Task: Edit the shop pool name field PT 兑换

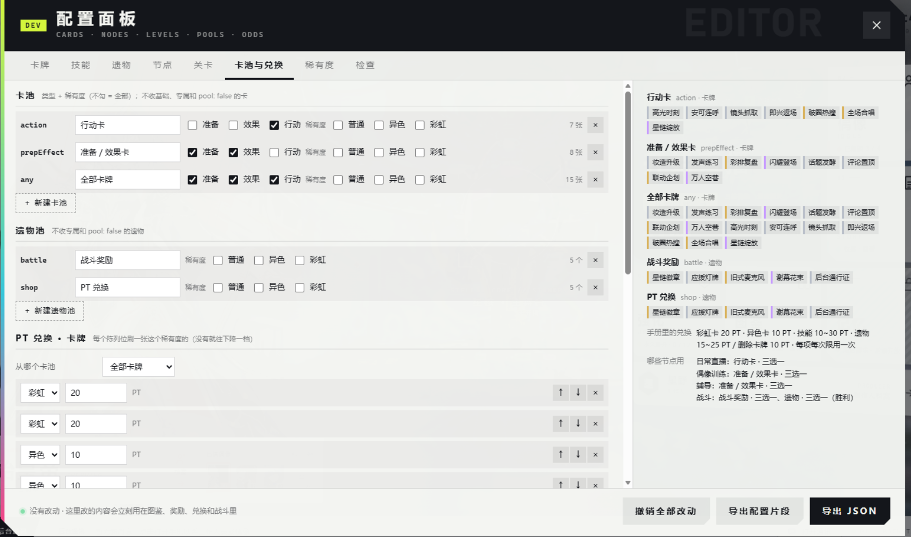Action: pos(128,288)
